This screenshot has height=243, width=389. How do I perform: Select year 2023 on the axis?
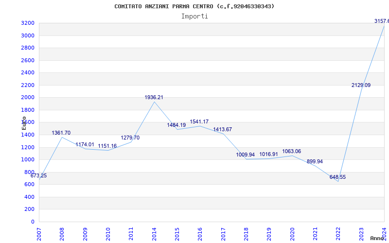pyautogui.click(x=361, y=234)
